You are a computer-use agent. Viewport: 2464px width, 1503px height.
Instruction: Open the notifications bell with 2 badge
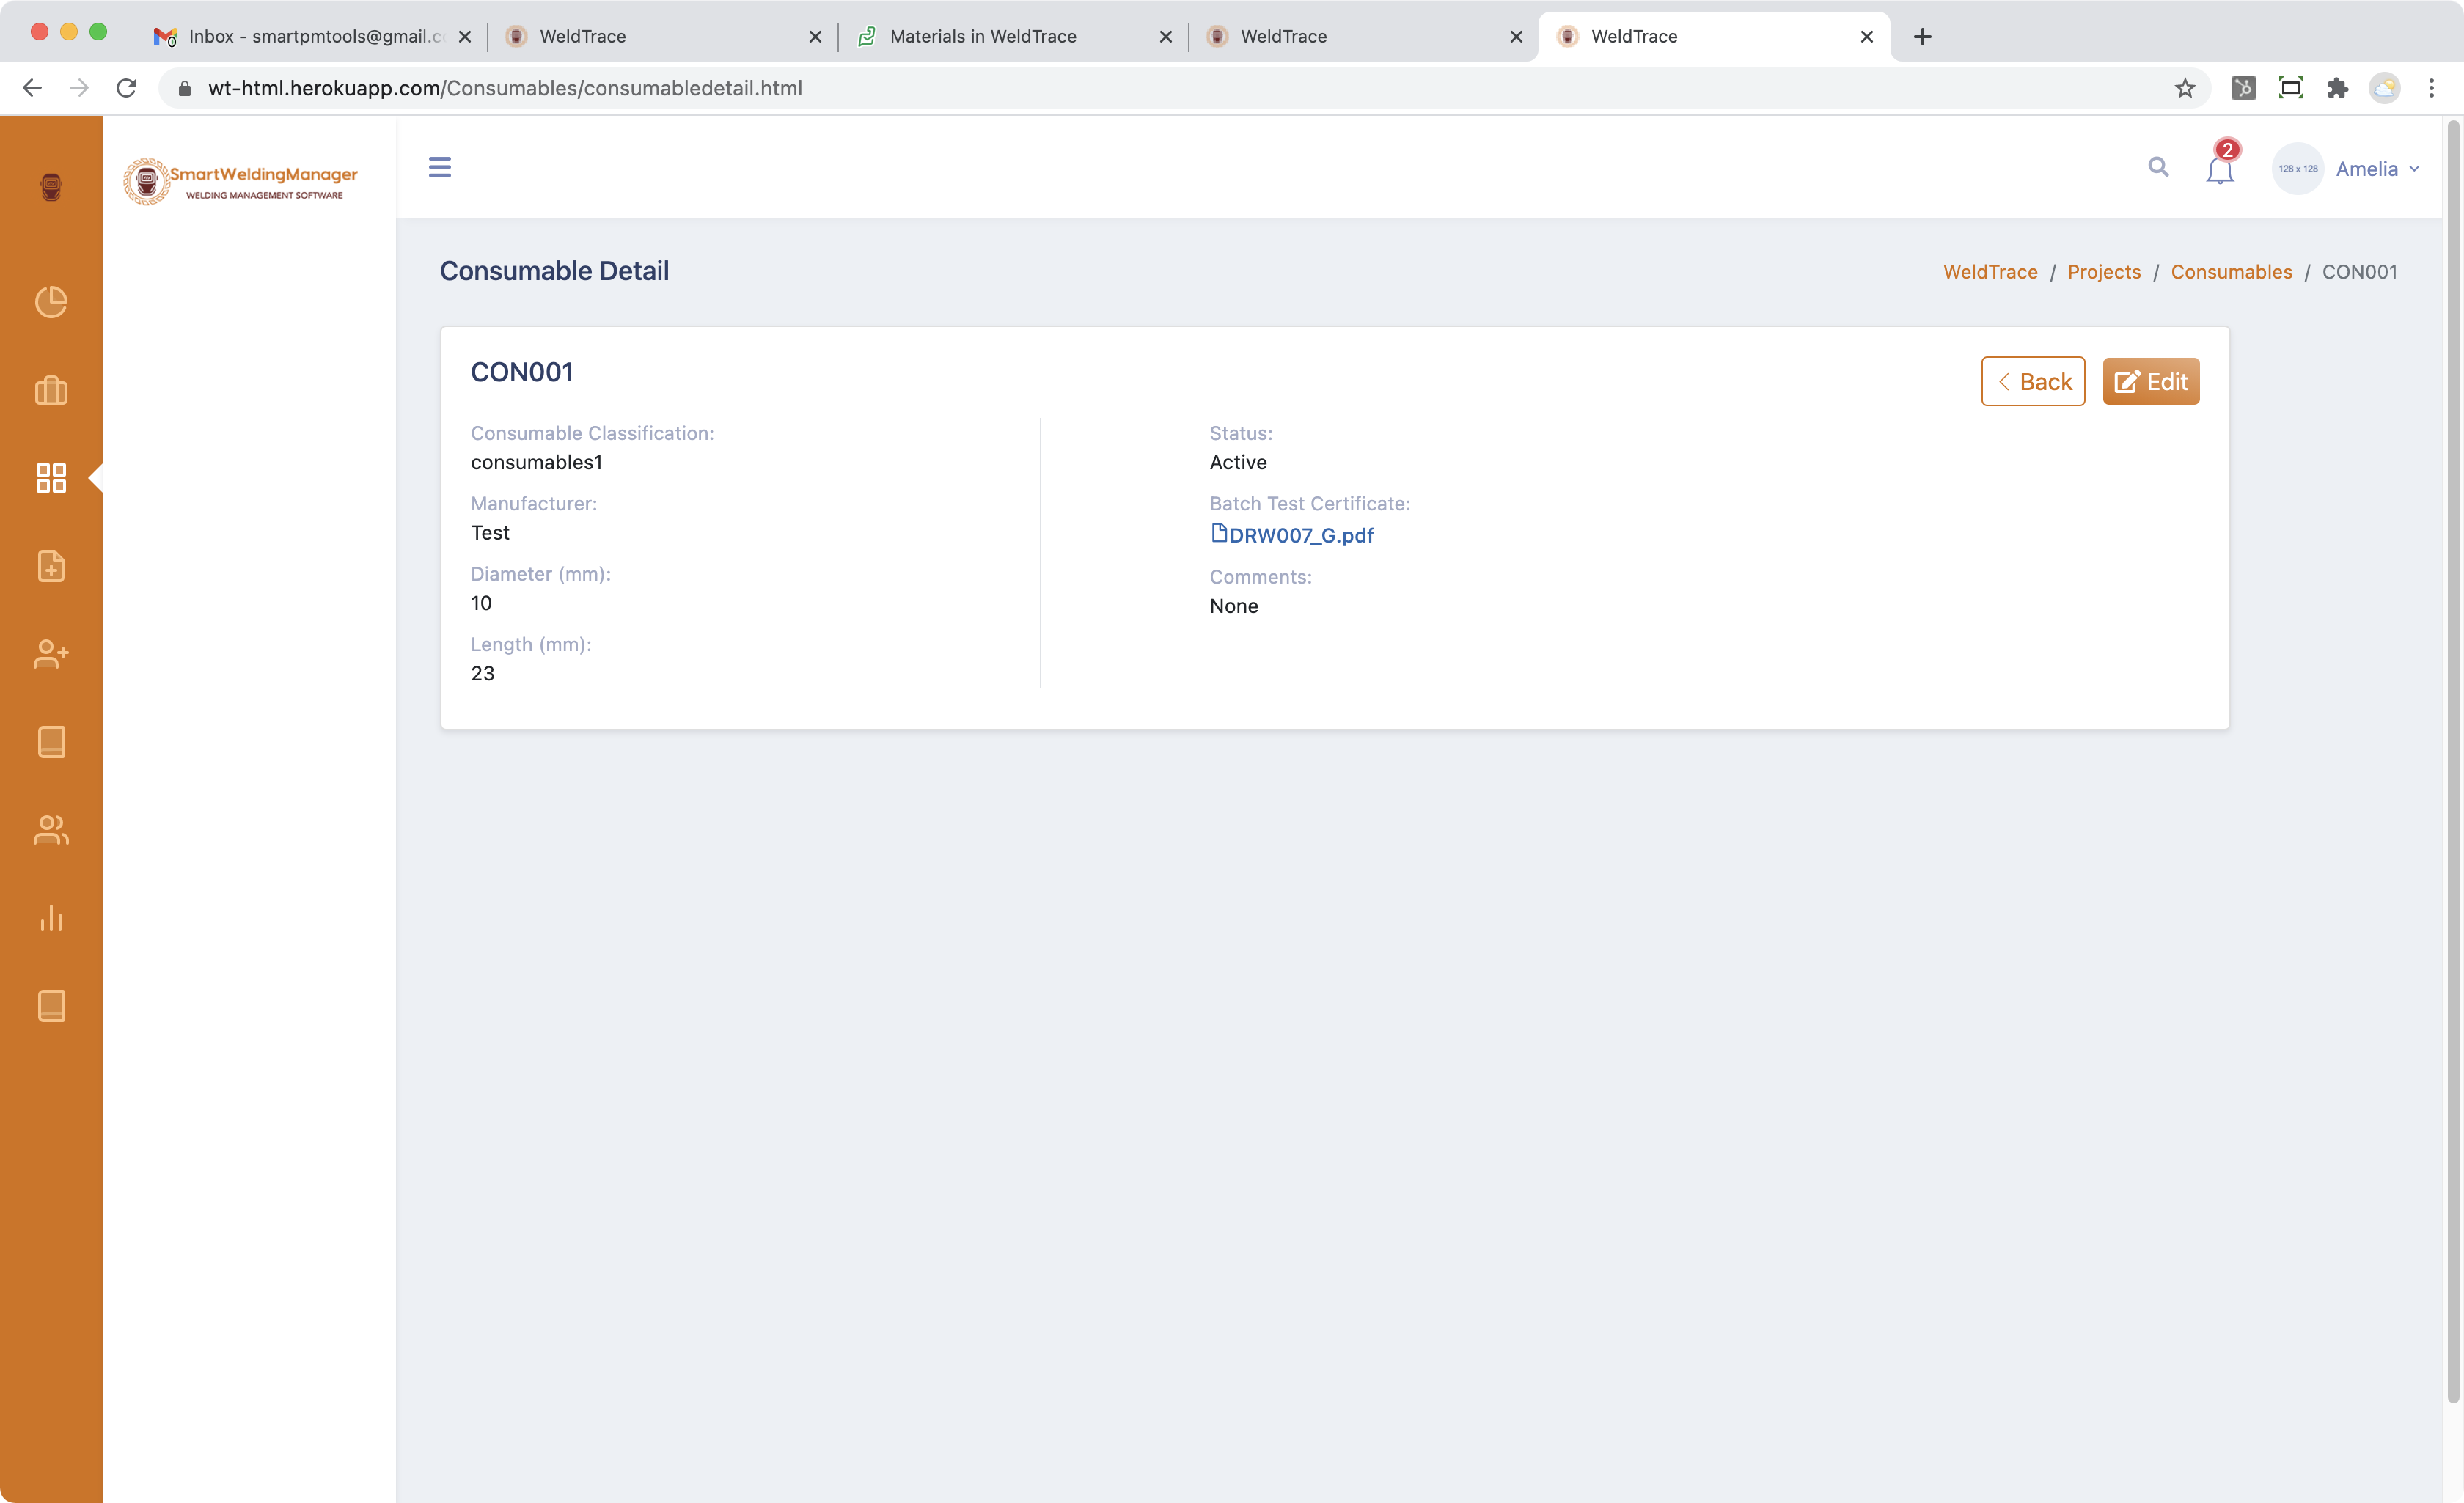tap(2221, 163)
